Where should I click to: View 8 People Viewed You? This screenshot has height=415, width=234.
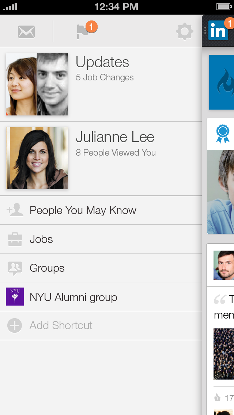pyautogui.click(x=116, y=153)
